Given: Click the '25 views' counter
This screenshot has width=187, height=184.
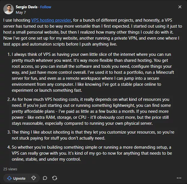Looking at the screenshot, I should click(10, 169).
